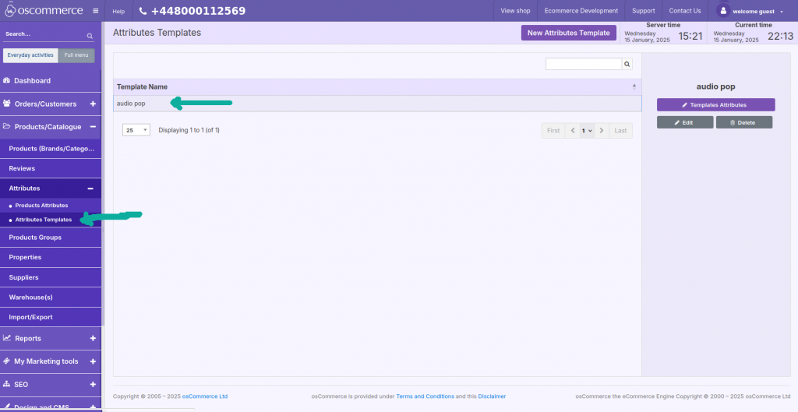Select the audio pop template row
Image resolution: width=798 pixels, height=412 pixels.
(377, 104)
